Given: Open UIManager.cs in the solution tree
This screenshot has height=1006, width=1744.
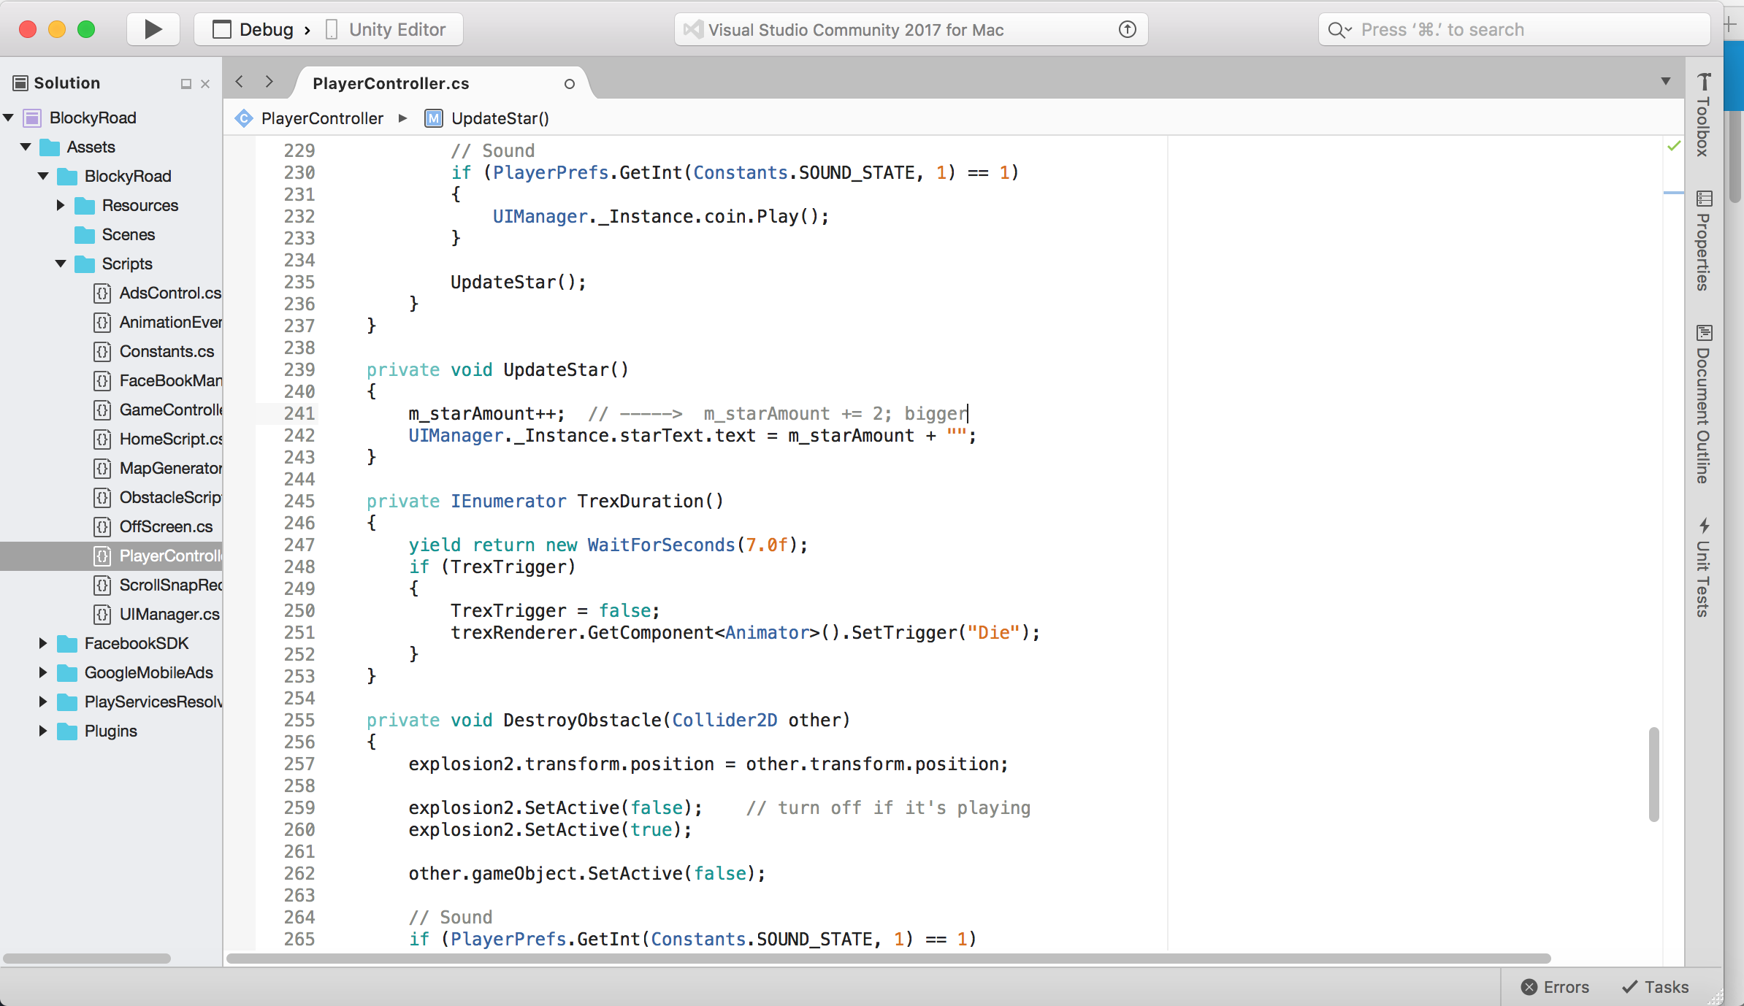Looking at the screenshot, I should [x=169, y=614].
